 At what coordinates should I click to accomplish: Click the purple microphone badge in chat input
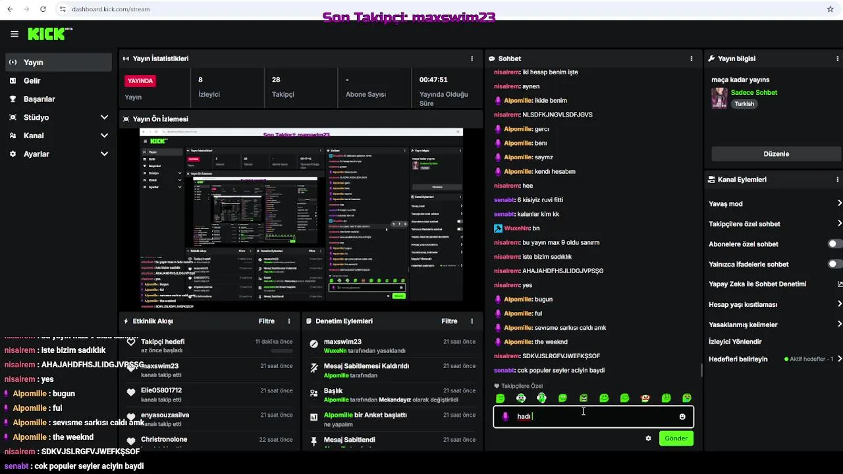pos(505,416)
